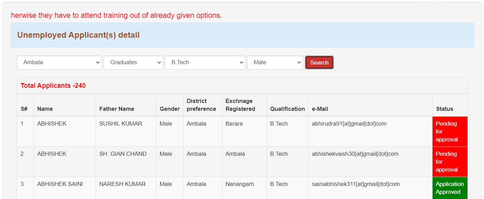Click the Unemployed Applicant(s) detail heading
484x199 pixels.
(78, 35)
